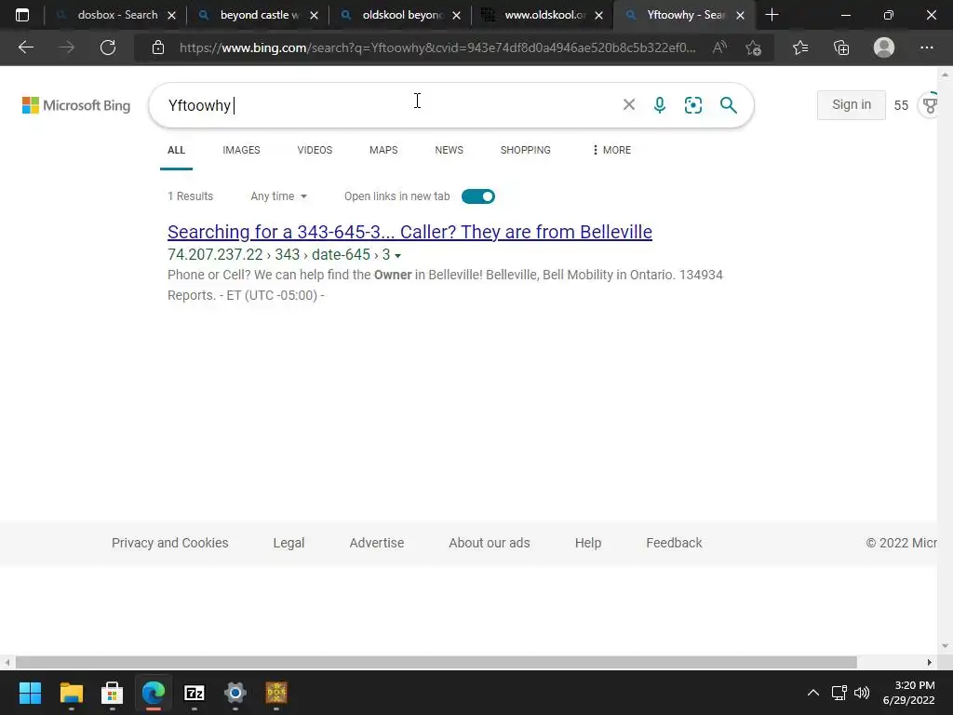Open DOSBox from the taskbar
The height and width of the screenshot is (715, 953).
276,693
